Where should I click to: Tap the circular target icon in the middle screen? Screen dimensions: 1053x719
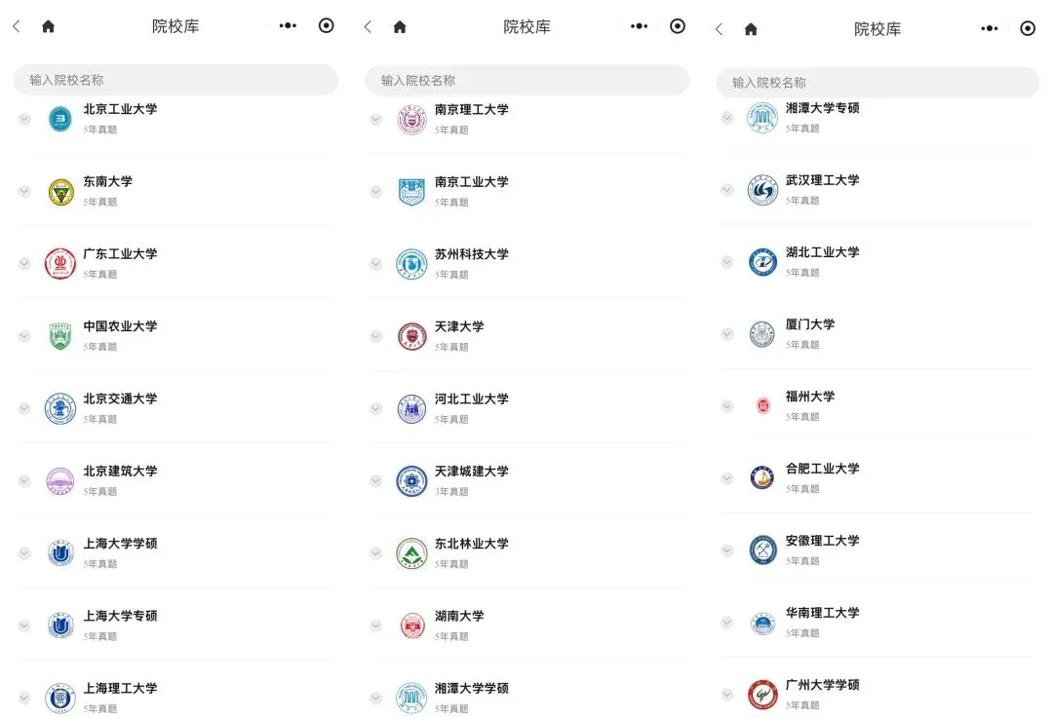click(678, 26)
